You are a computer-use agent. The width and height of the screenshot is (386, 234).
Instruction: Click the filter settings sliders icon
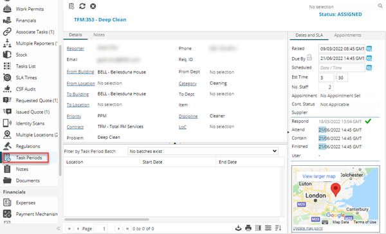coord(268,228)
